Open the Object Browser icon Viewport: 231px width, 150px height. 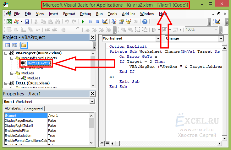[x=129, y=22]
